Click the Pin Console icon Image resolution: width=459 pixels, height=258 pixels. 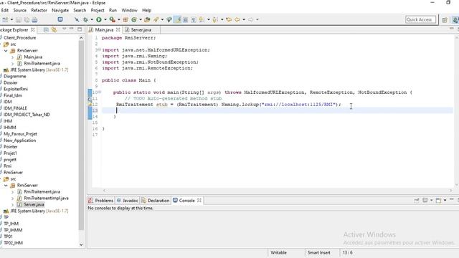coord(417,200)
